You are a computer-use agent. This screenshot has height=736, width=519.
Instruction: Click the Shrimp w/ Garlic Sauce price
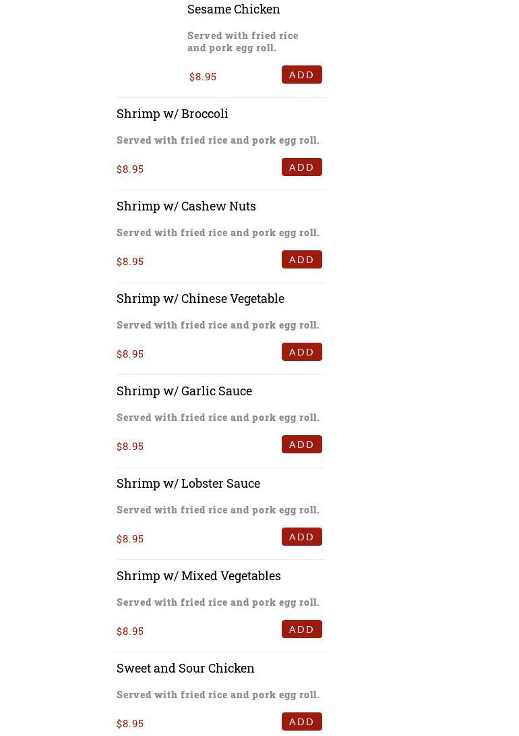coord(130,447)
